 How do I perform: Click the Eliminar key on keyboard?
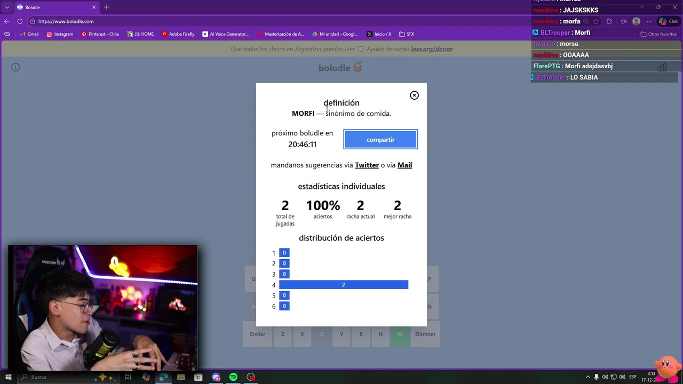point(425,334)
